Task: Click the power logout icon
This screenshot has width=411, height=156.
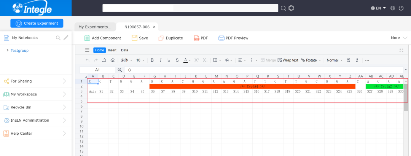Action: coord(401,8)
